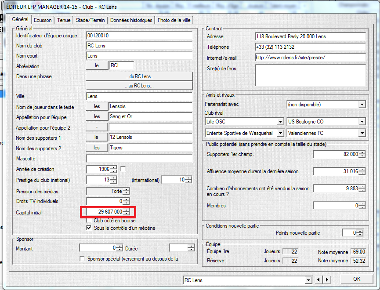Click the Lensois player name field
The image size is (380, 290).
point(151,106)
